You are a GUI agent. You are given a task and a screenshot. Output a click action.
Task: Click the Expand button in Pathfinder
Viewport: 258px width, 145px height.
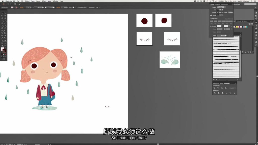pyautogui.click(x=232, y=88)
